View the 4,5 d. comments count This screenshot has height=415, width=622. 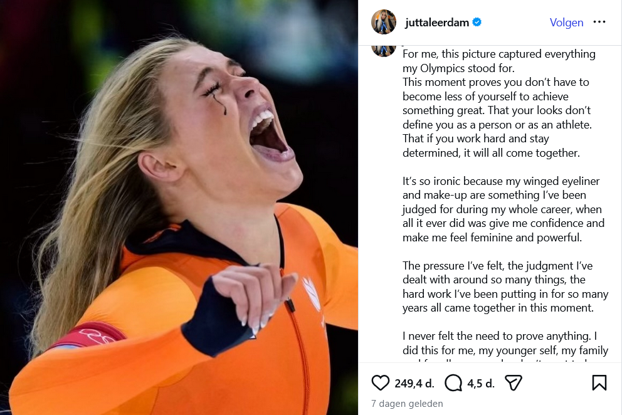481,383
